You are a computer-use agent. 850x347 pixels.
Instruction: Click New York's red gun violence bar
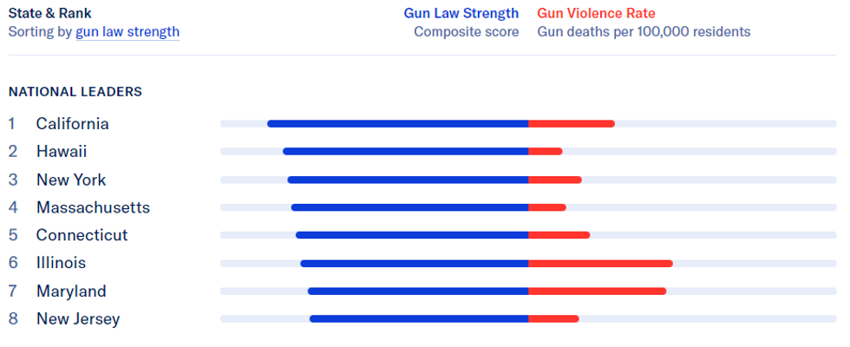coord(555,180)
